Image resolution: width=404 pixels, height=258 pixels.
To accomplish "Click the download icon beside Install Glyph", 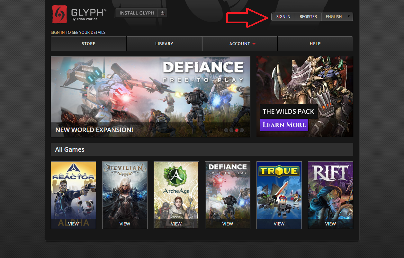I will point(162,13).
